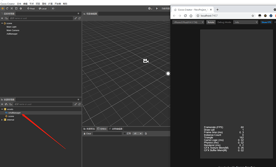Open the 帮助 (Help) menu
Screen dimensions: 276x167
[65, 4]
